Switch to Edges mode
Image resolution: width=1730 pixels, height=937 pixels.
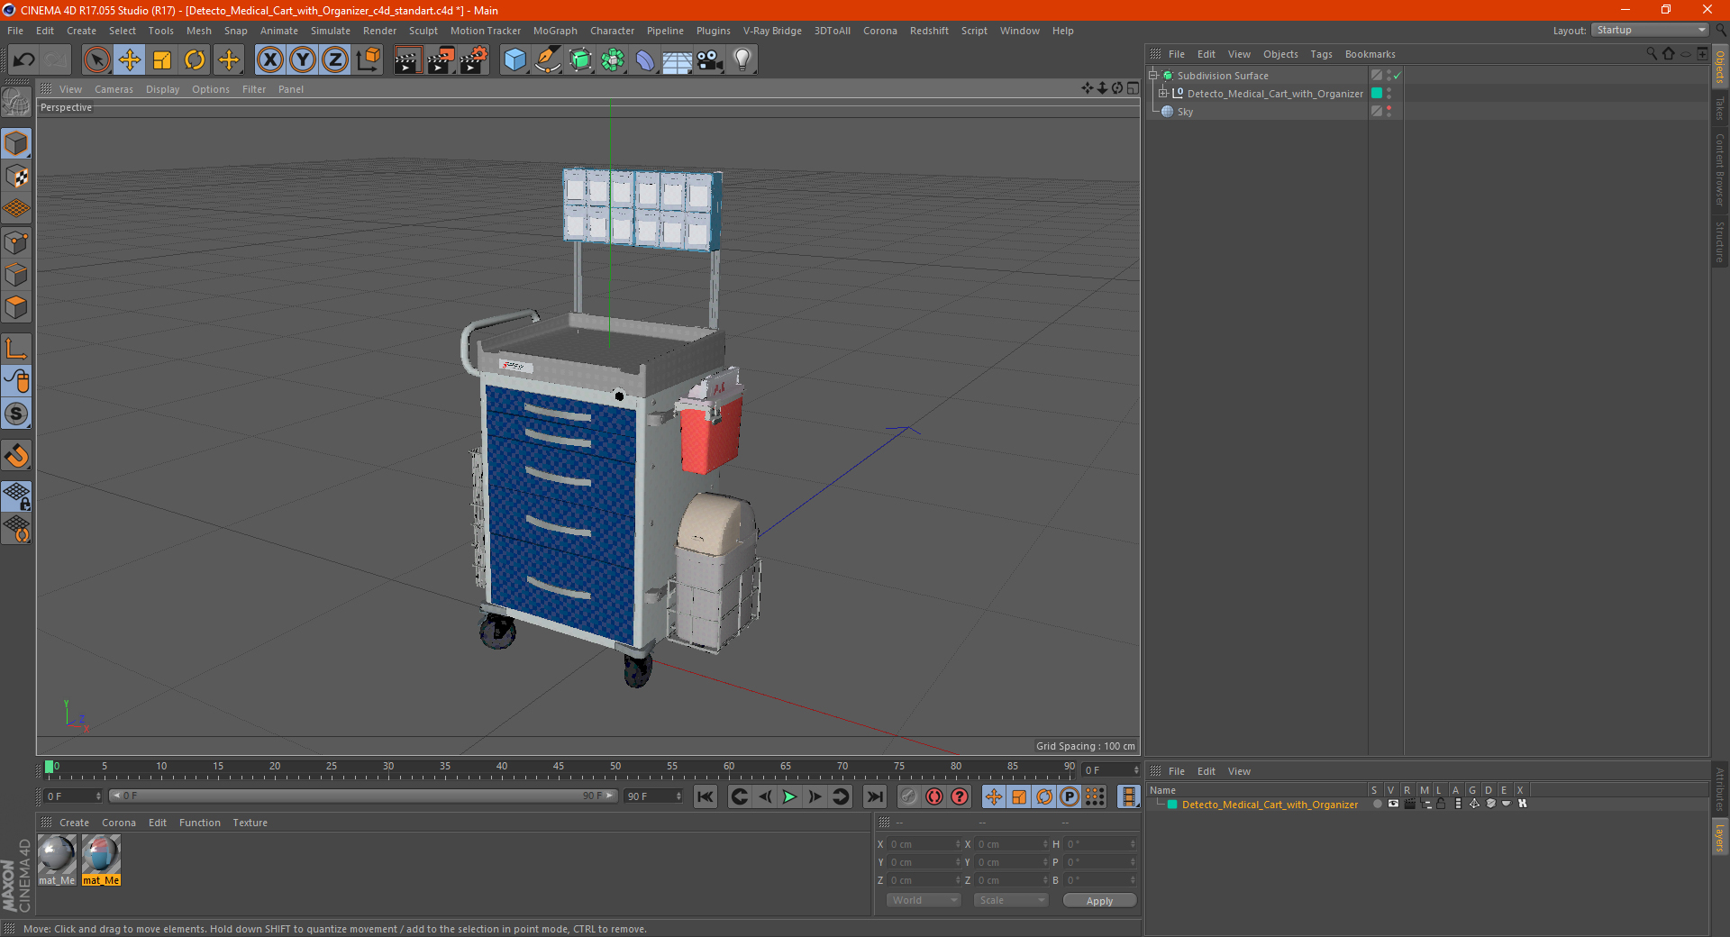click(x=16, y=275)
